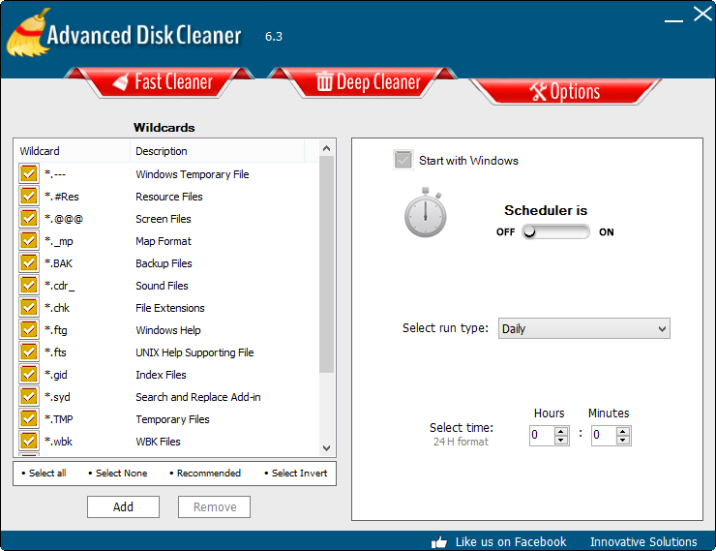Select the Sound Files description text
Screen dimensions: 716x551
coord(162,286)
